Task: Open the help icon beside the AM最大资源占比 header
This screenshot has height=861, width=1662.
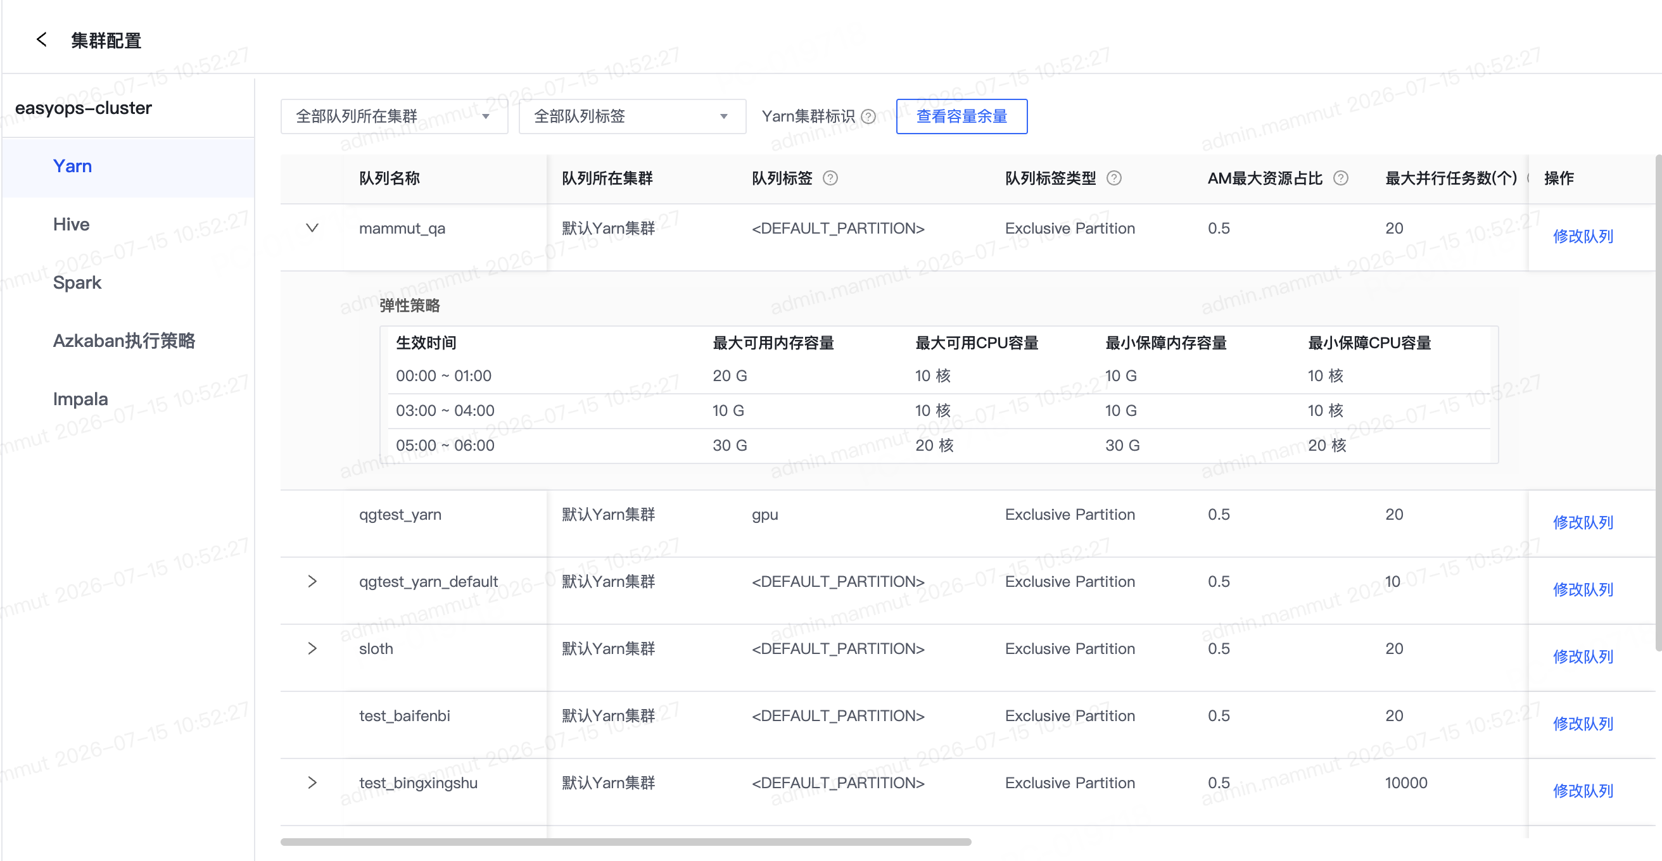Action: point(1341,178)
